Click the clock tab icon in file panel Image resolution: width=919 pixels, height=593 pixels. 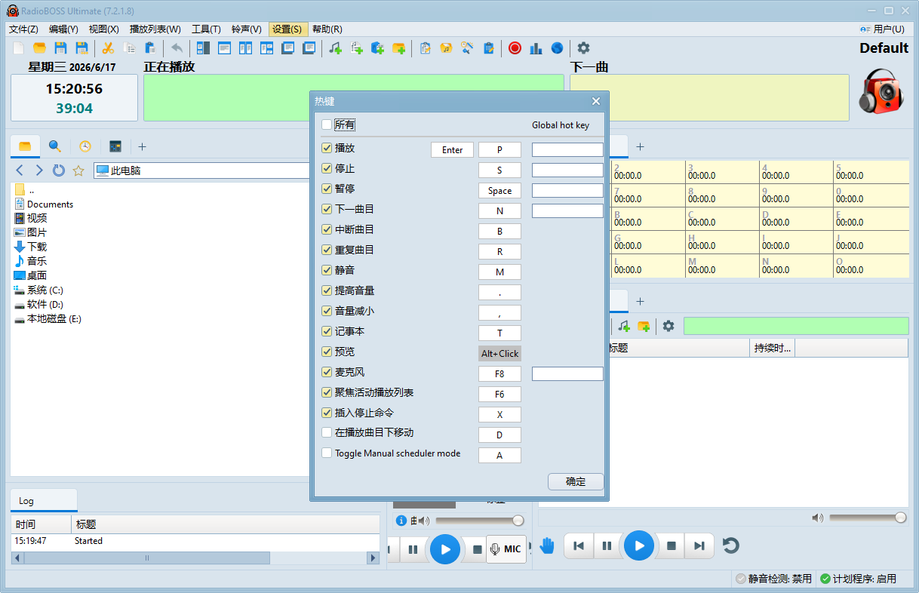click(x=85, y=146)
